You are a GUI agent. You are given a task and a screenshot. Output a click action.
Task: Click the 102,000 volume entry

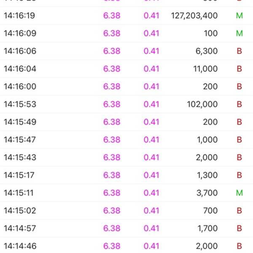point(202,104)
